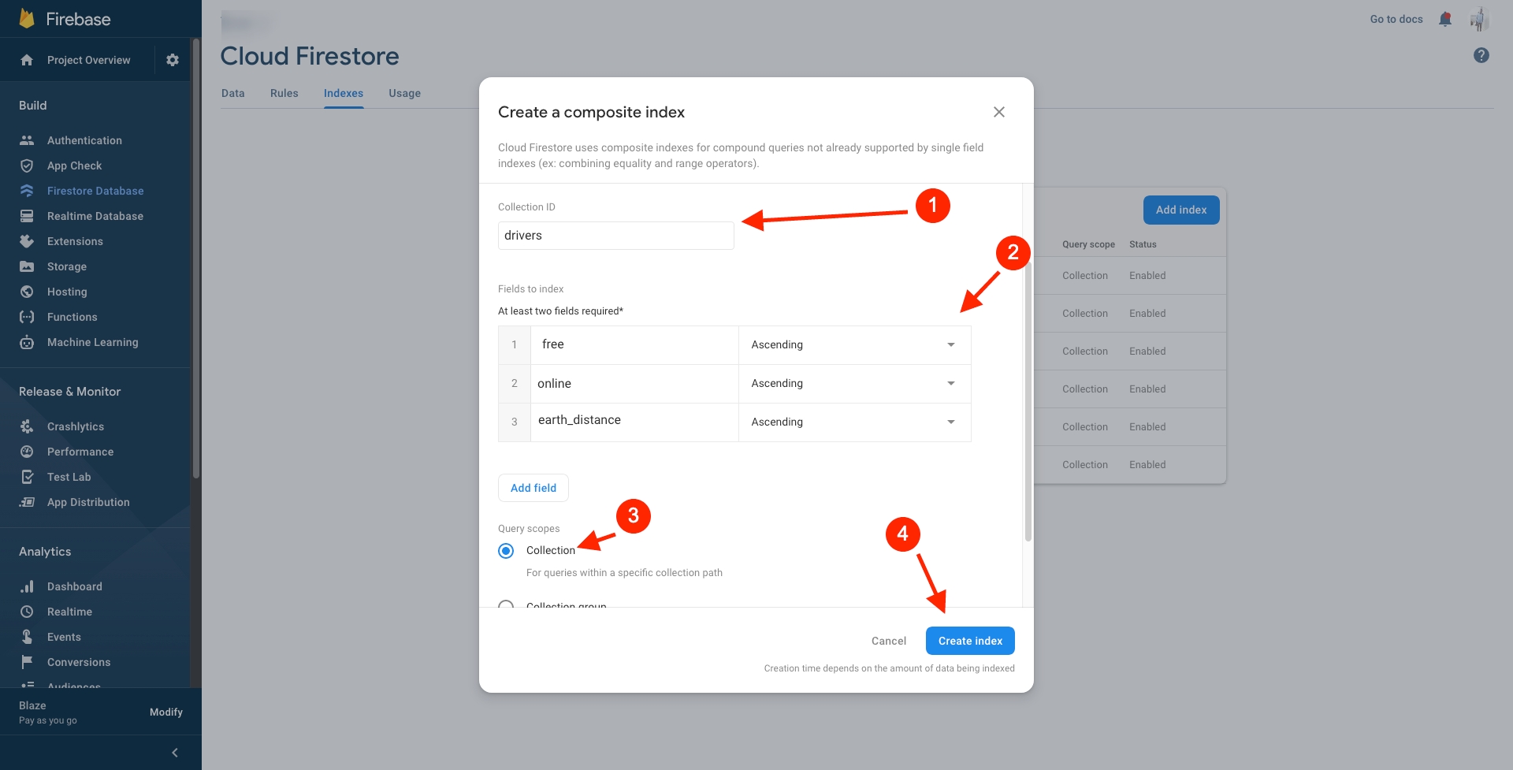Switch to the Rules tab
This screenshot has height=770, width=1513.
pos(284,93)
